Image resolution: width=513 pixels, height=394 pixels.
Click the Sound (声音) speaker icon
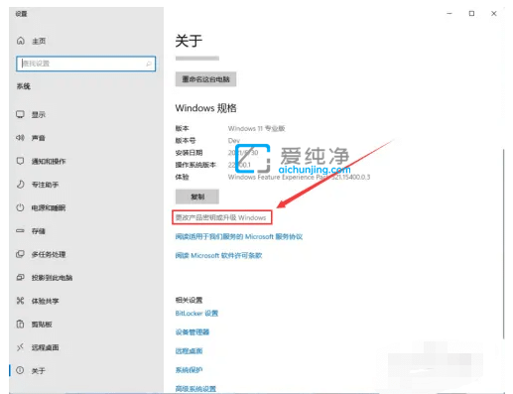pos(20,138)
